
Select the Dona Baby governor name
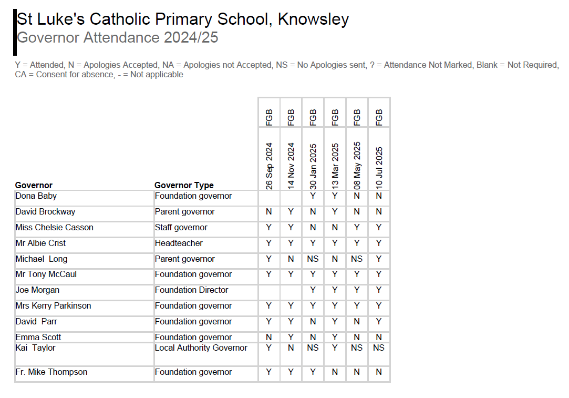(36, 196)
